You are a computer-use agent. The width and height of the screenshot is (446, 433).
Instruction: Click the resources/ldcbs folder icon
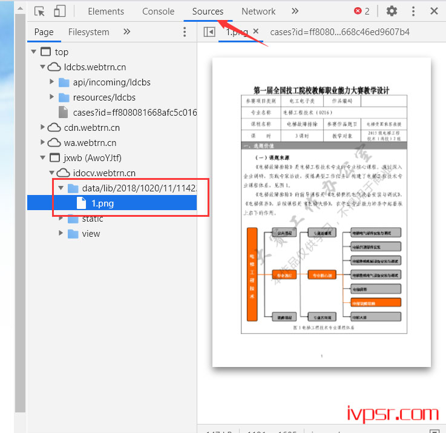(x=64, y=98)
